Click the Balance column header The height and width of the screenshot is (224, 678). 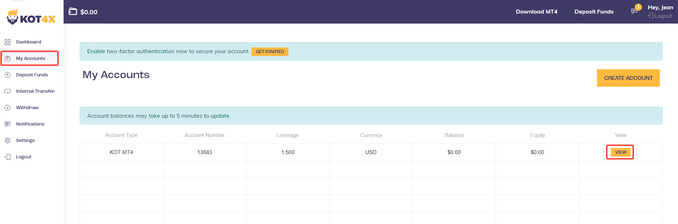coord(454,135)
